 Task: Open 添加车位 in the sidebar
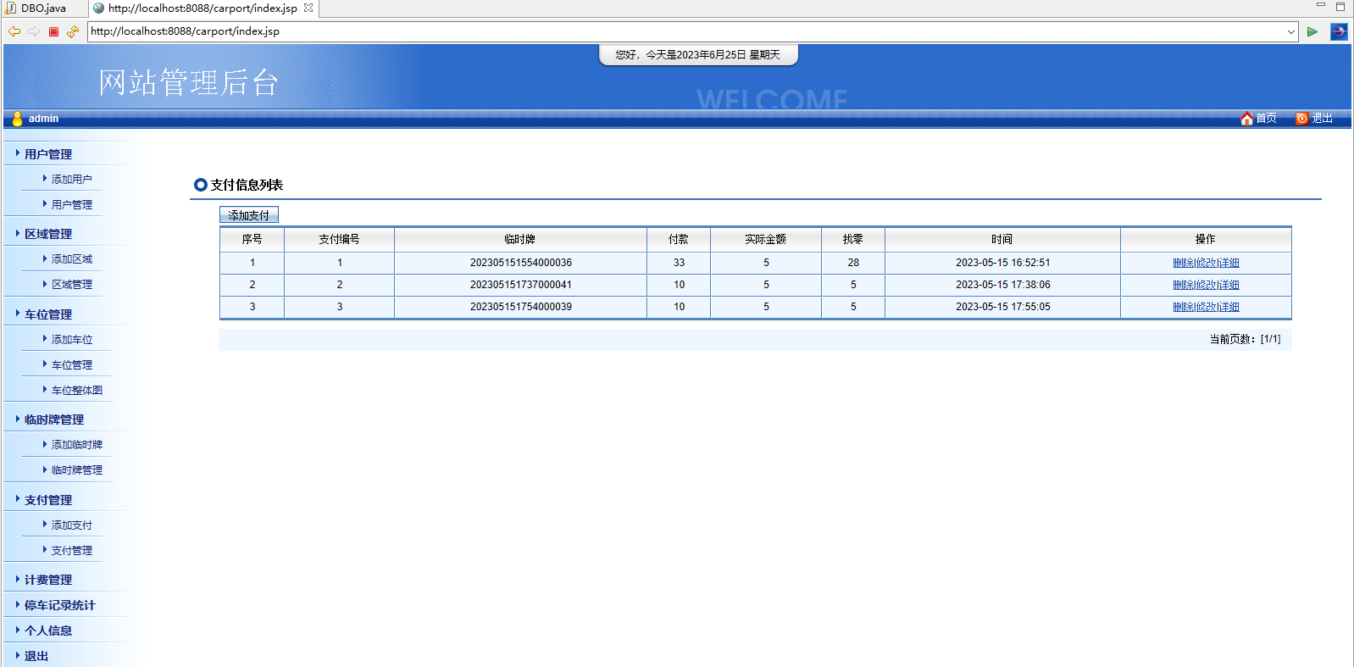(71, 340)
